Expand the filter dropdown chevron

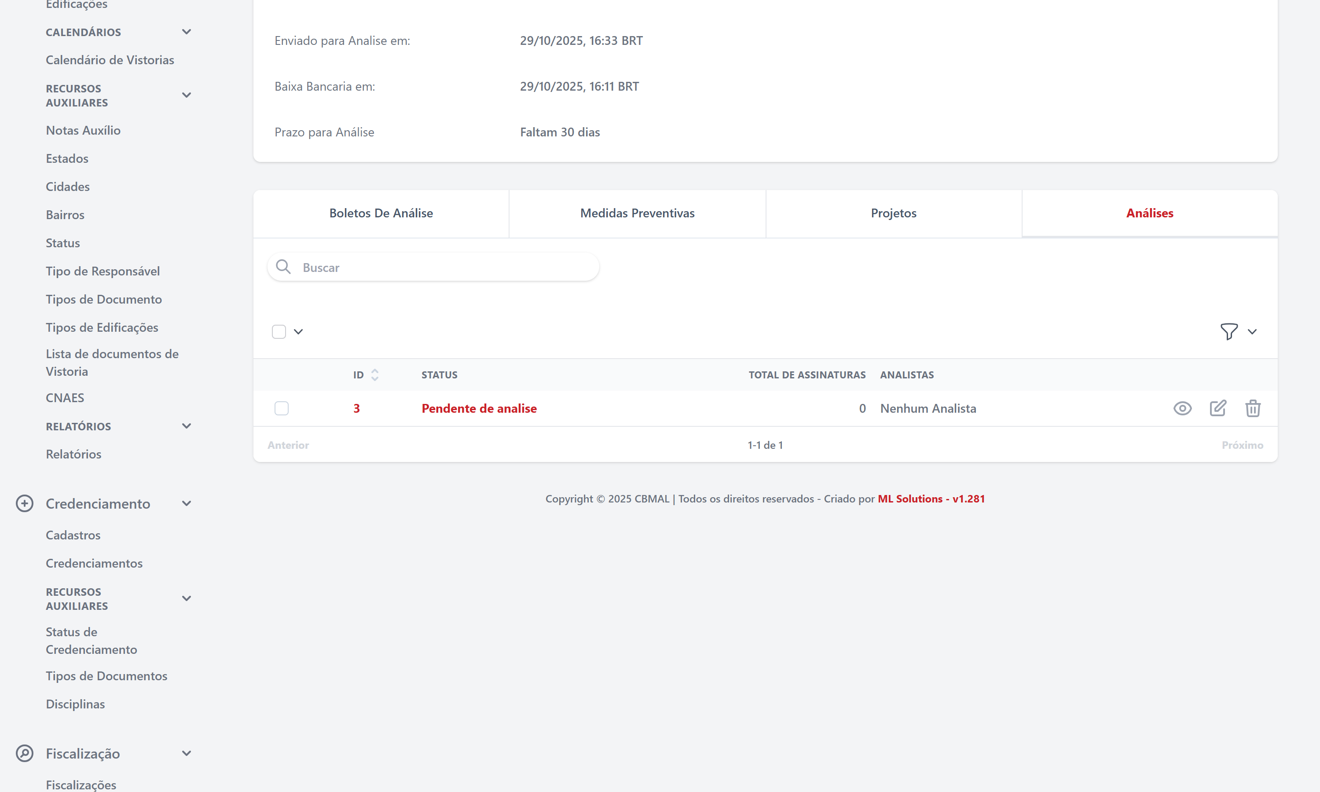[x=1252, y=331]
